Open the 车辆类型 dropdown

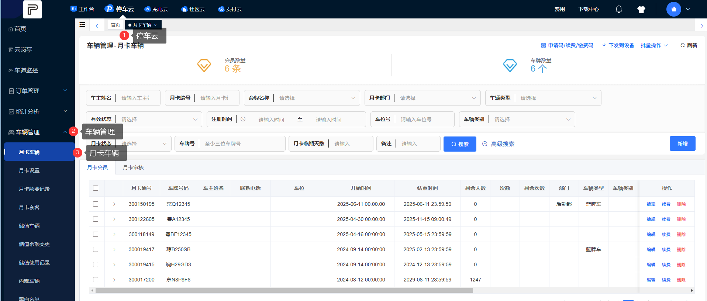[x=543, y=98]
